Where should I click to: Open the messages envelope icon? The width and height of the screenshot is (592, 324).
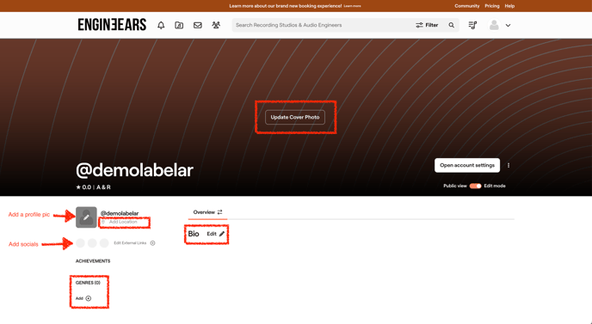click(197, 25)
